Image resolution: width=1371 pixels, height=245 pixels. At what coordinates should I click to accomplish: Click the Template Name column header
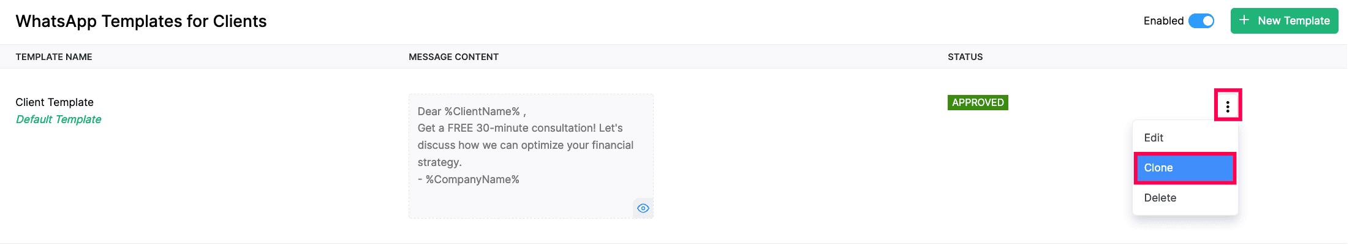click(x=54, y=57)
